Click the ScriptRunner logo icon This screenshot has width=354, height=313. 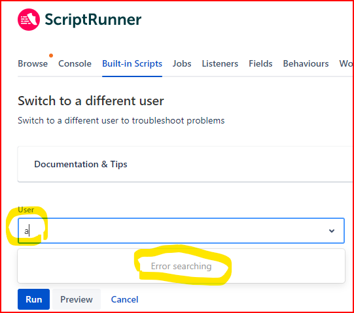click(x=29, y=20)
